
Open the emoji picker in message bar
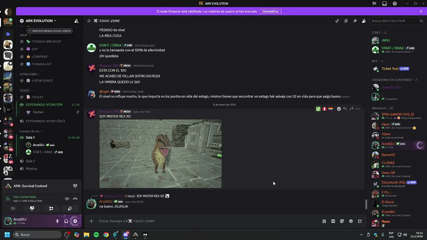coord(351,221)
